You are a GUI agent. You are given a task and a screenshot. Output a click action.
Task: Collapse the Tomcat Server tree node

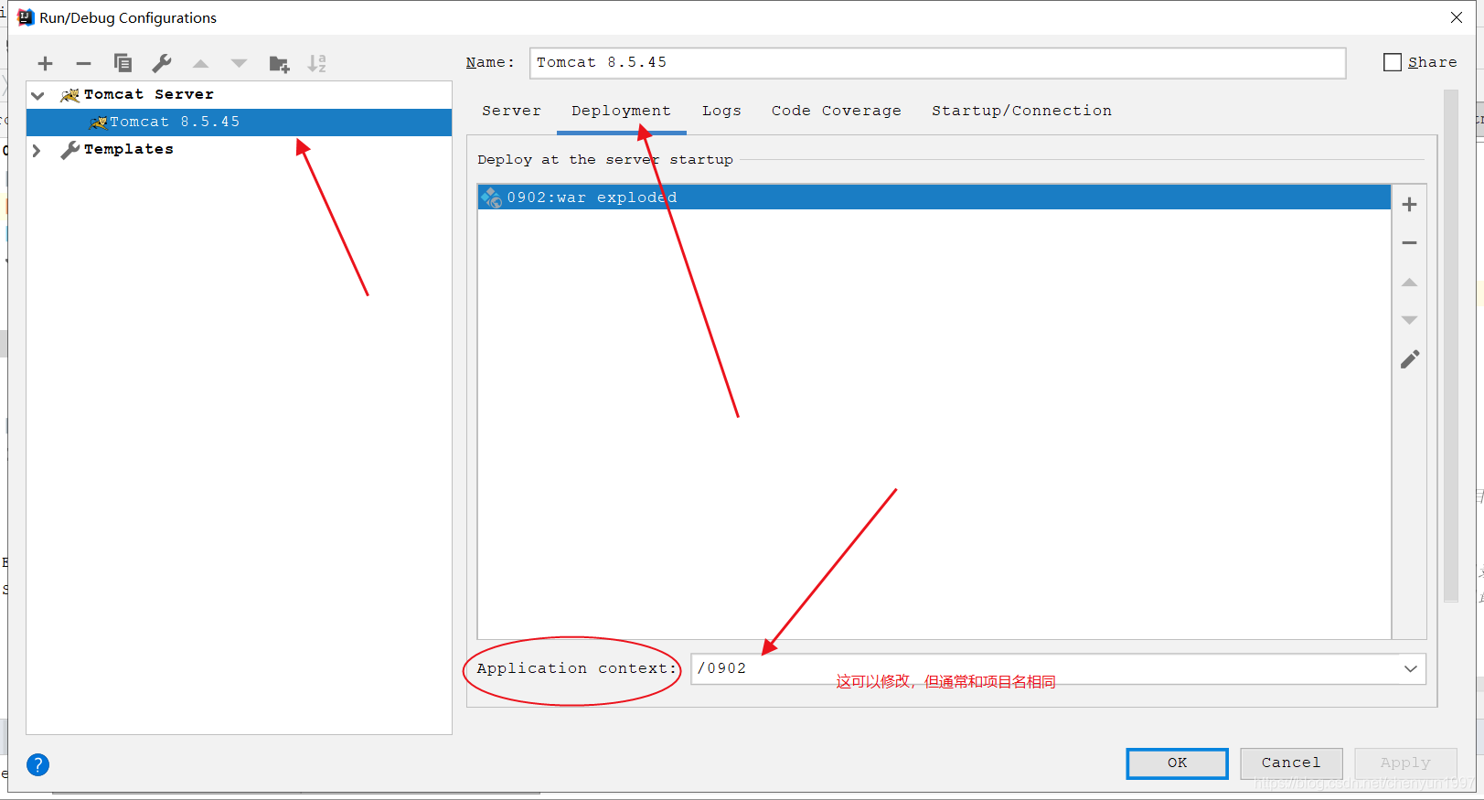coord(37,95)
